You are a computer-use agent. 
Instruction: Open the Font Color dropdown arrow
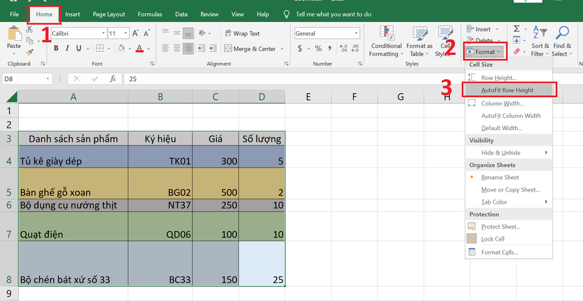(x=148, y=49)
